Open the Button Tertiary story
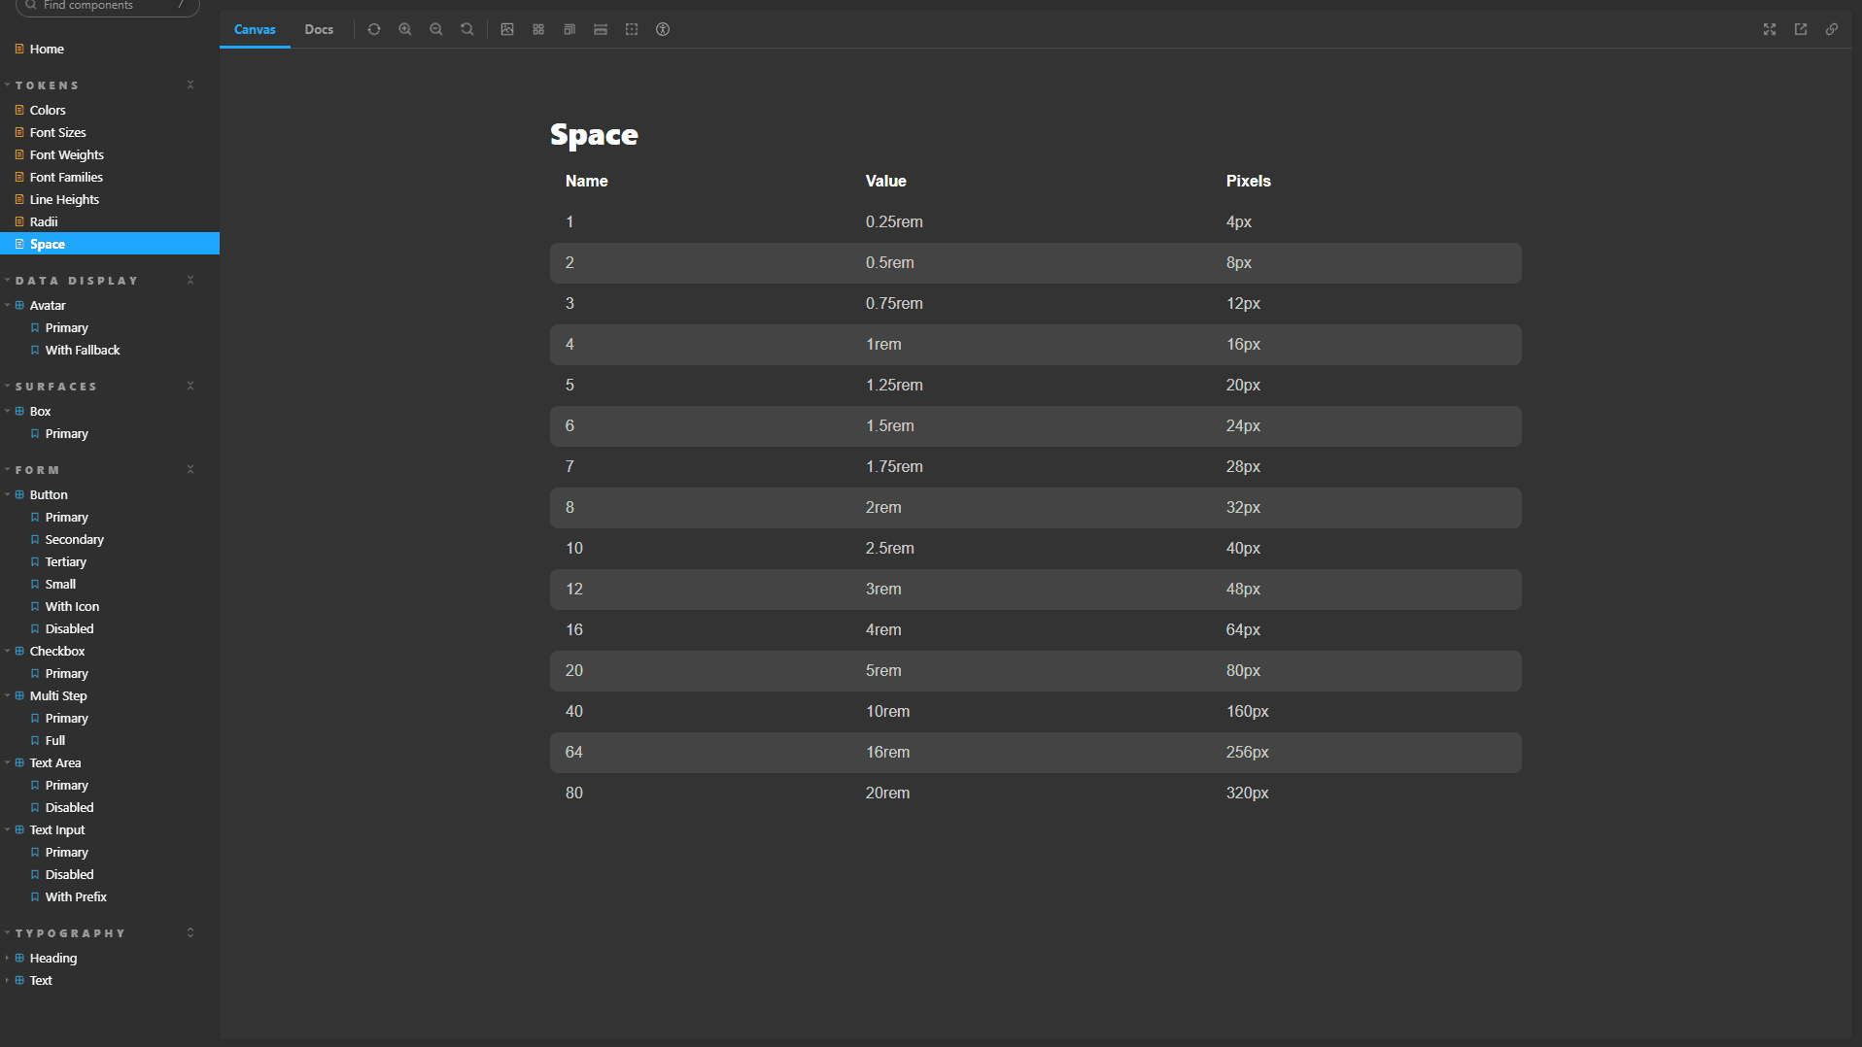 click(65, 561)
